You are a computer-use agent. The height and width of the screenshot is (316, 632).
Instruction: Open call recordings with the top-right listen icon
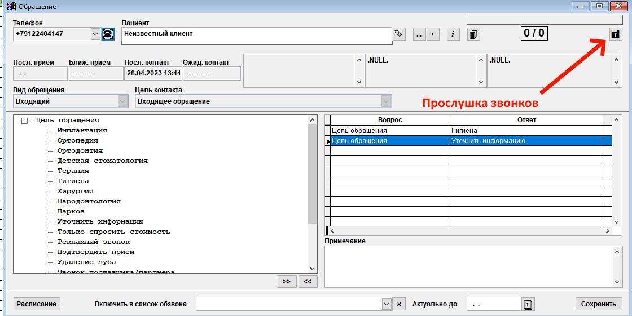[615, 34]
